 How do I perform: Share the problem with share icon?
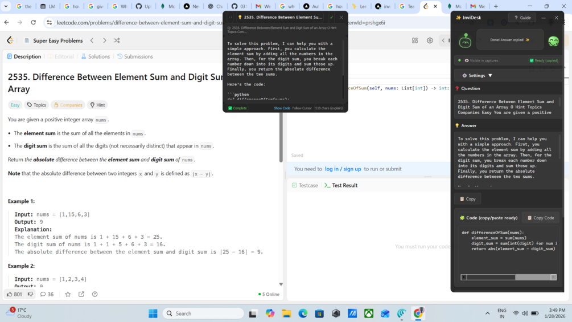tap(81, 294)
